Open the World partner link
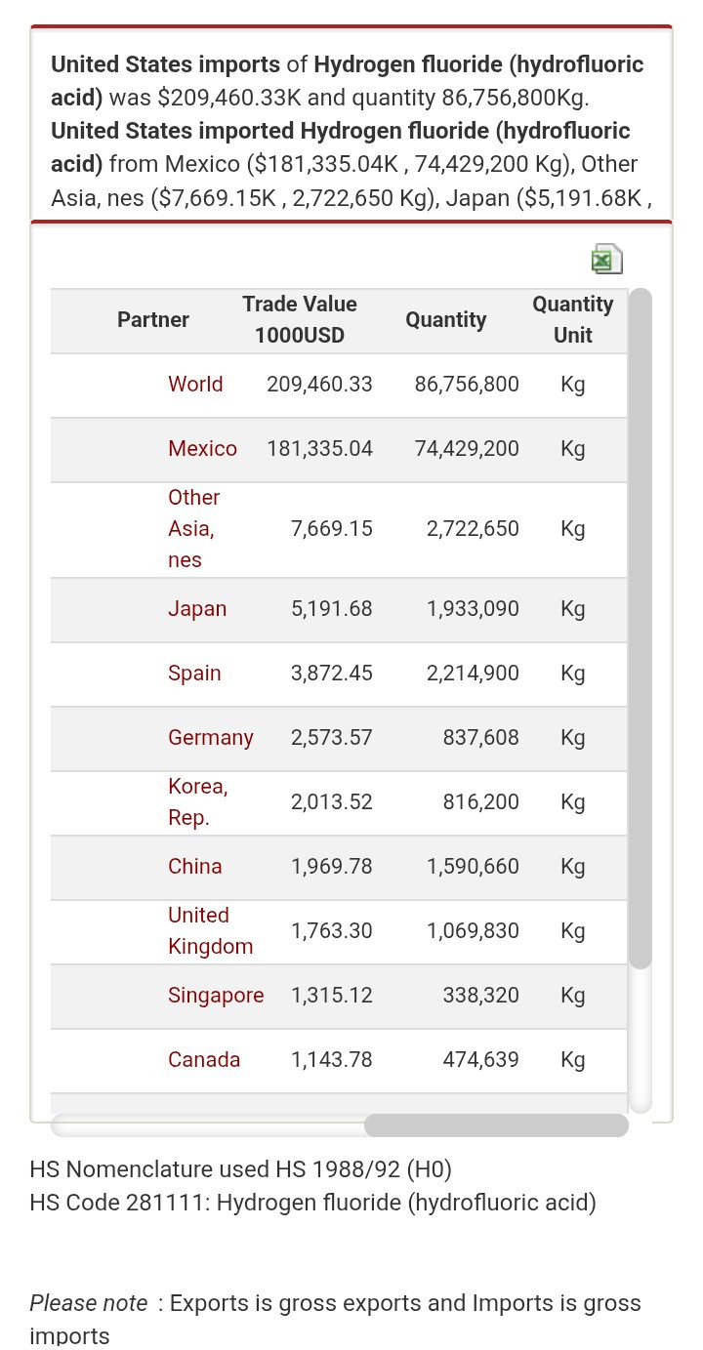 click(195, 384)
